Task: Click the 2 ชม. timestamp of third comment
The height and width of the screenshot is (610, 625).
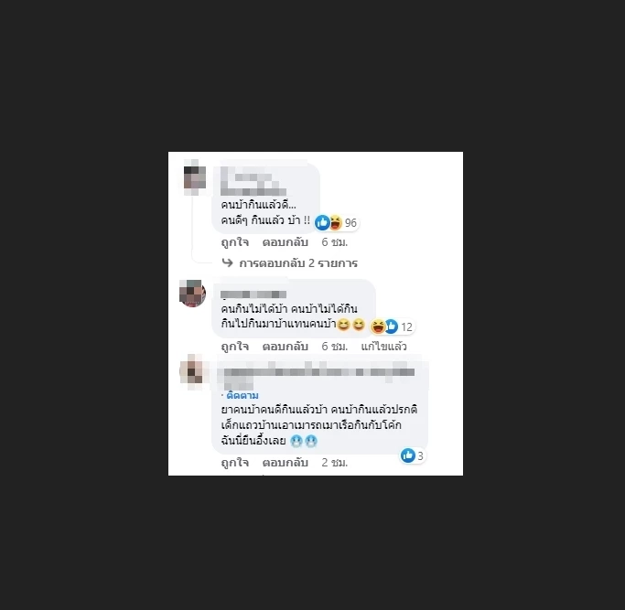Action: (x=334, y=463)
